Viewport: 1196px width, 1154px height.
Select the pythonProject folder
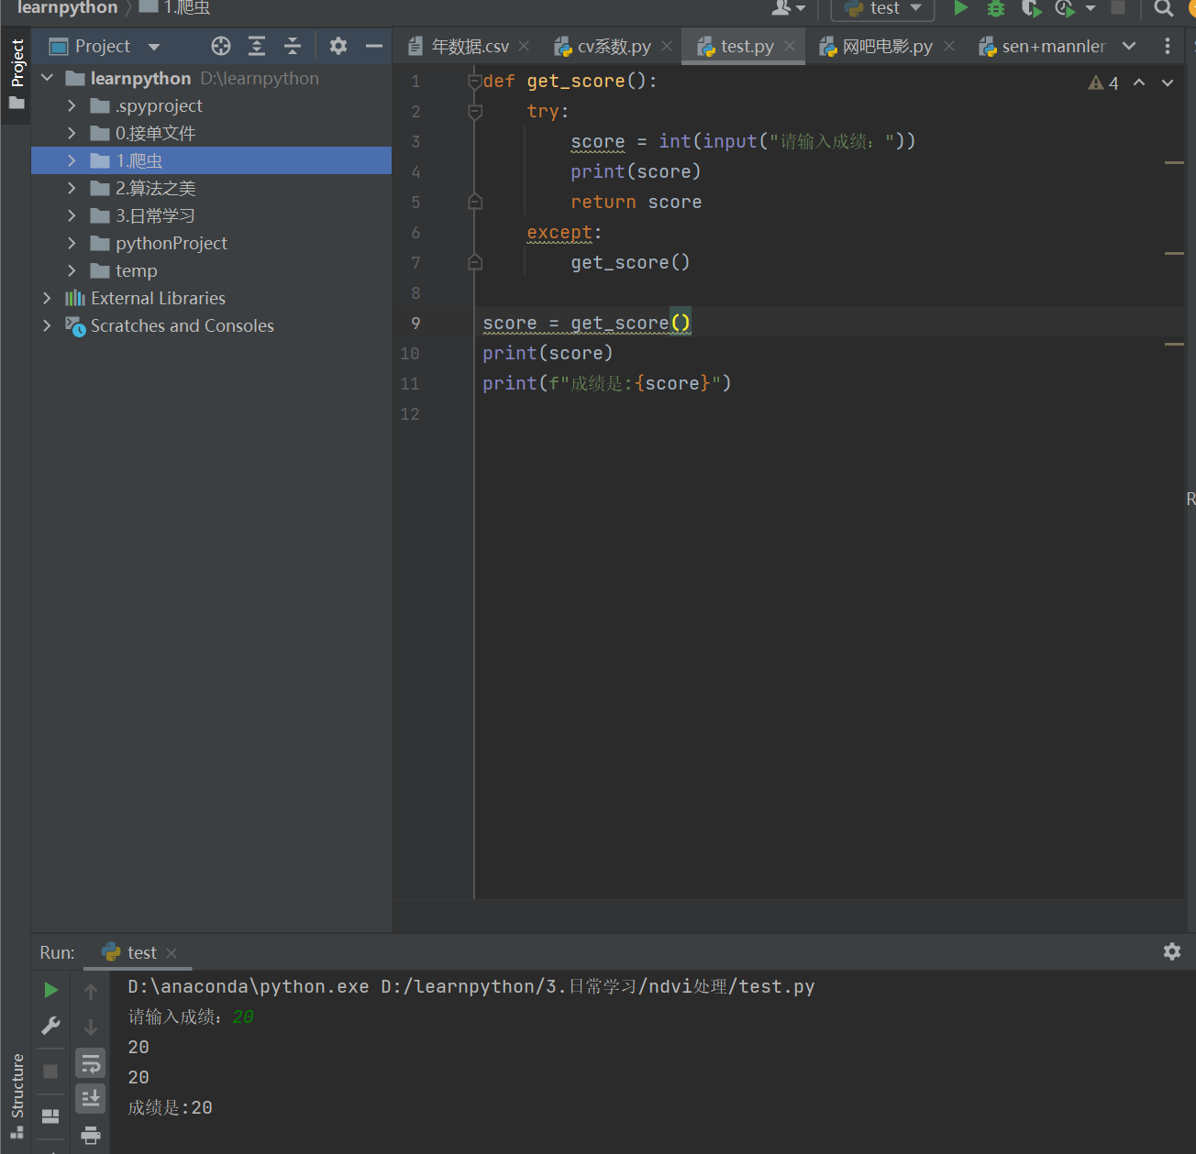click(171, 244)
